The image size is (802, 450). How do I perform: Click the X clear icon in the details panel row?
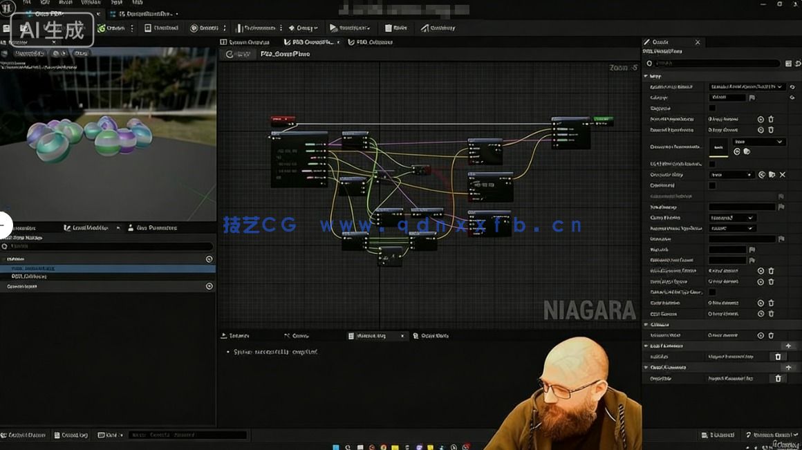point(783,175)
